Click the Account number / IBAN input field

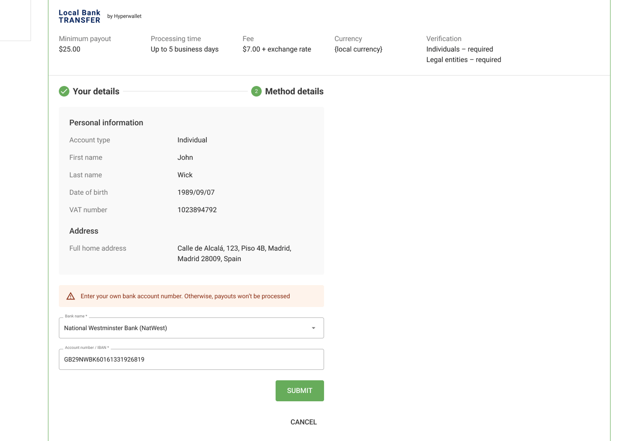pyautogui.click(x=191, y=359)
